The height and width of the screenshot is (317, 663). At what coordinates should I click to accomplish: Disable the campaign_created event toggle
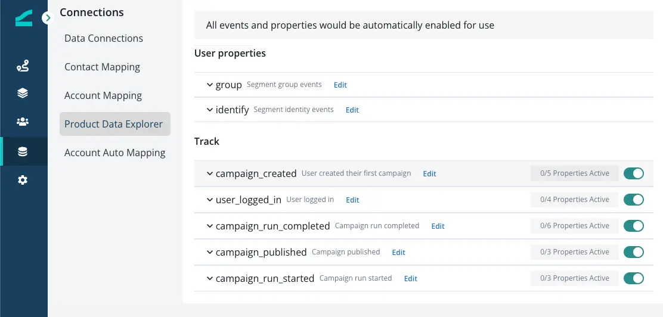[x=633, y=173]
